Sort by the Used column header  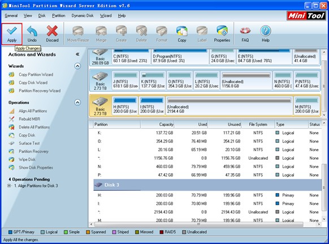pos(191,125)
